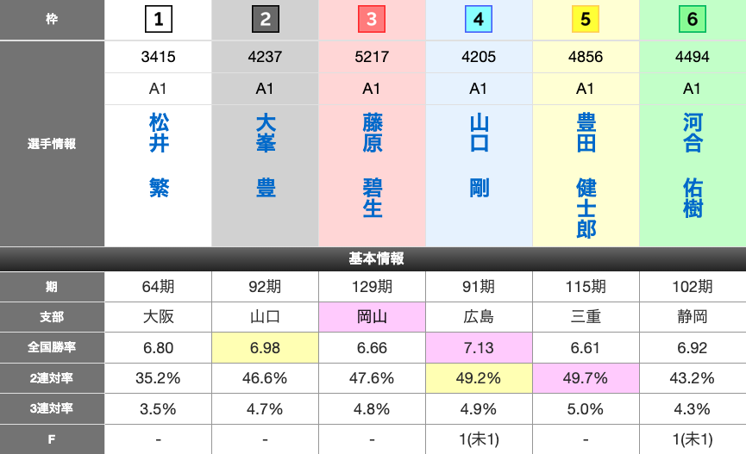This screenshot has height=454, width=746.
Task: Click highlighted 岡山 branch cell
Action: pos(372,316)
